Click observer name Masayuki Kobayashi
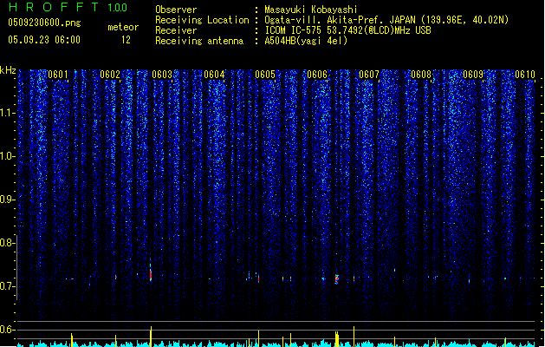Image resolution: width=545 pixels, height=347 pixels. click(x=311, y=10)
